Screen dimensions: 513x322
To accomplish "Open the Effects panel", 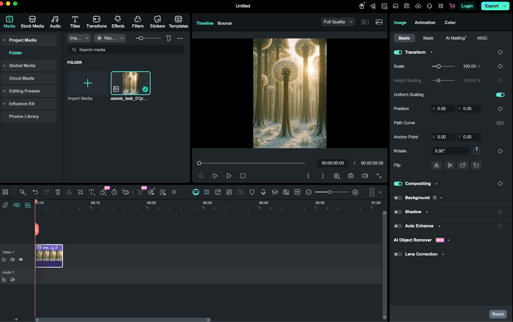I will (118, 22).
